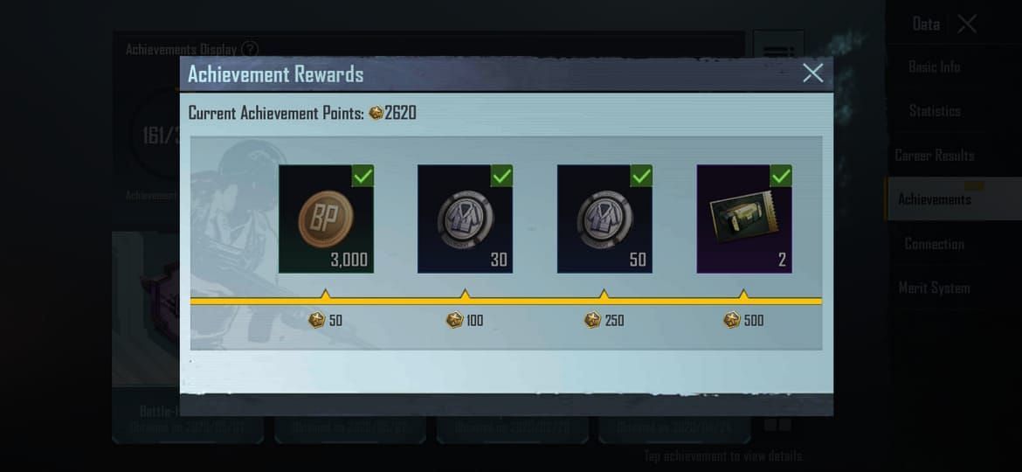This screenshot has width=1022, height=472.
Task: Go to the Connection tab
Action: [x=934, y=244]
